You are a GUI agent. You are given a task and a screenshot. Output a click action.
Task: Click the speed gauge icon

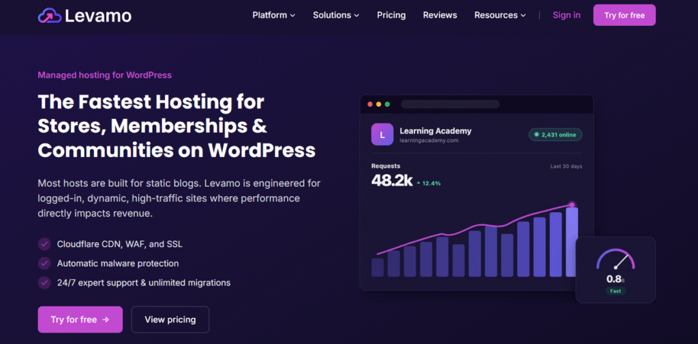(x=616, y=259)
